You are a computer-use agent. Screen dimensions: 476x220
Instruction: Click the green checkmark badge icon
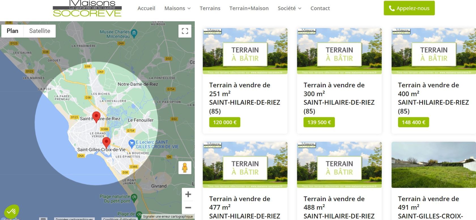11,211
